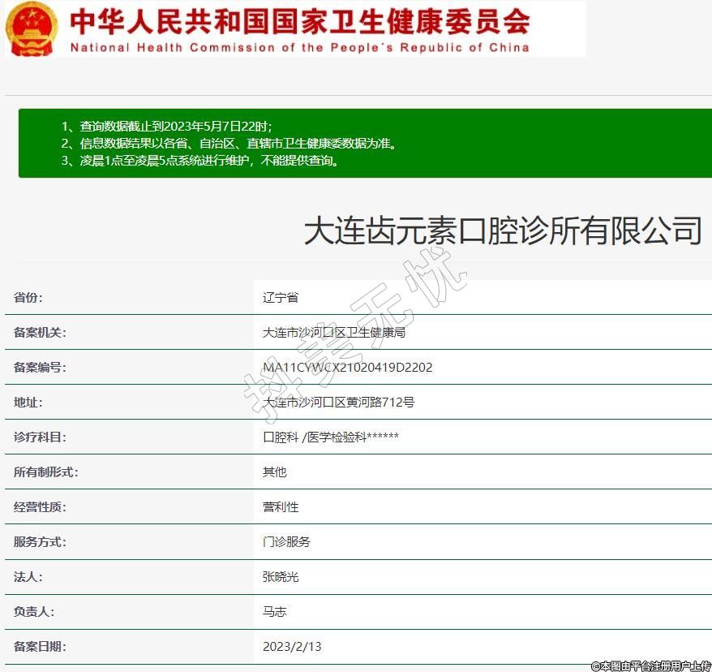Click the English National Health Commission subtitle

point(299,47)
